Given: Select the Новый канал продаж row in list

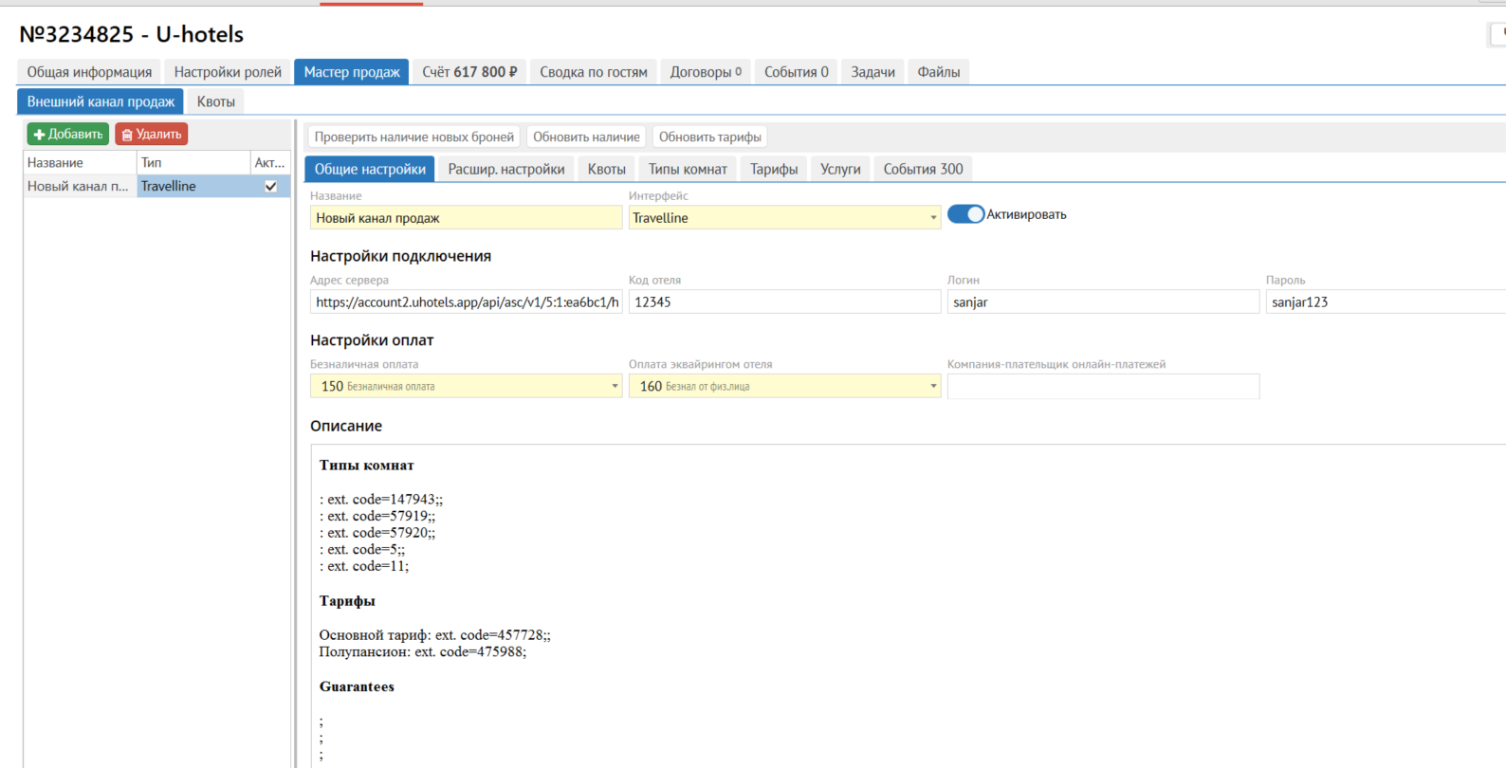Looking at the screenshot, I should 78,187.
